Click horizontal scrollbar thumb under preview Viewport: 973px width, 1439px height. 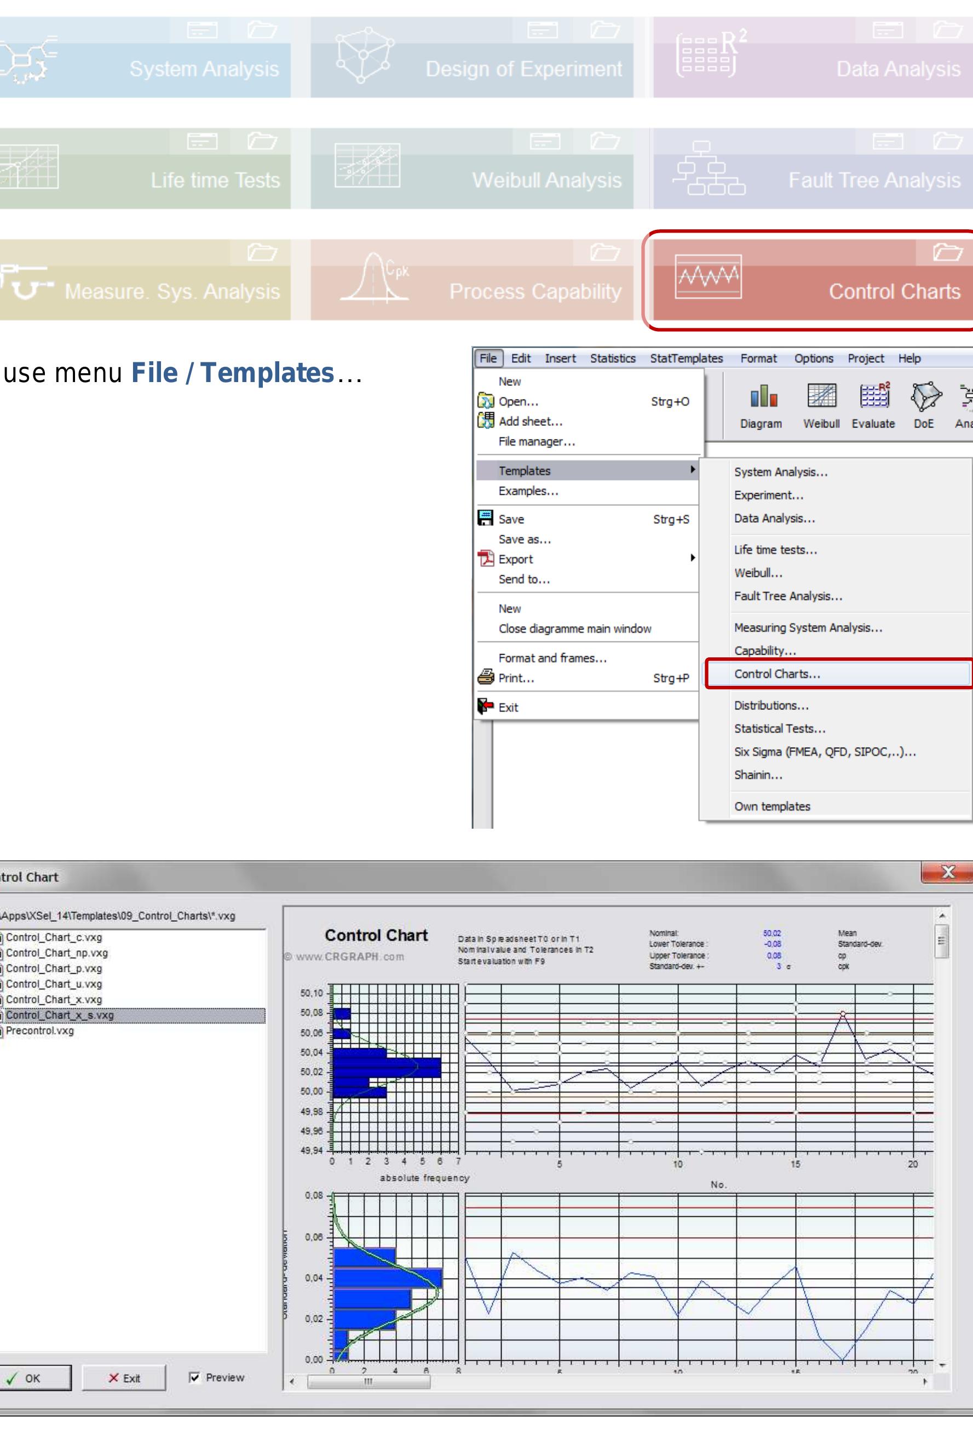coord(369,1382)
